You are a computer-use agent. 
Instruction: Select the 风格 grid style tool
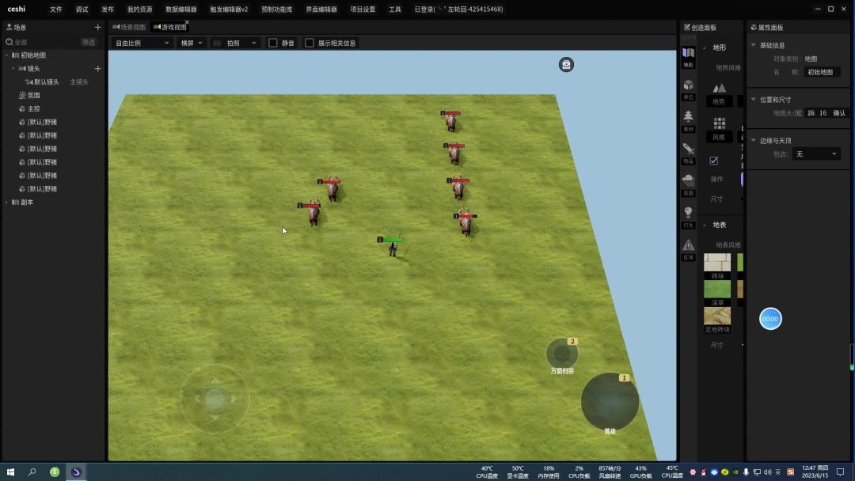[719, 129]
